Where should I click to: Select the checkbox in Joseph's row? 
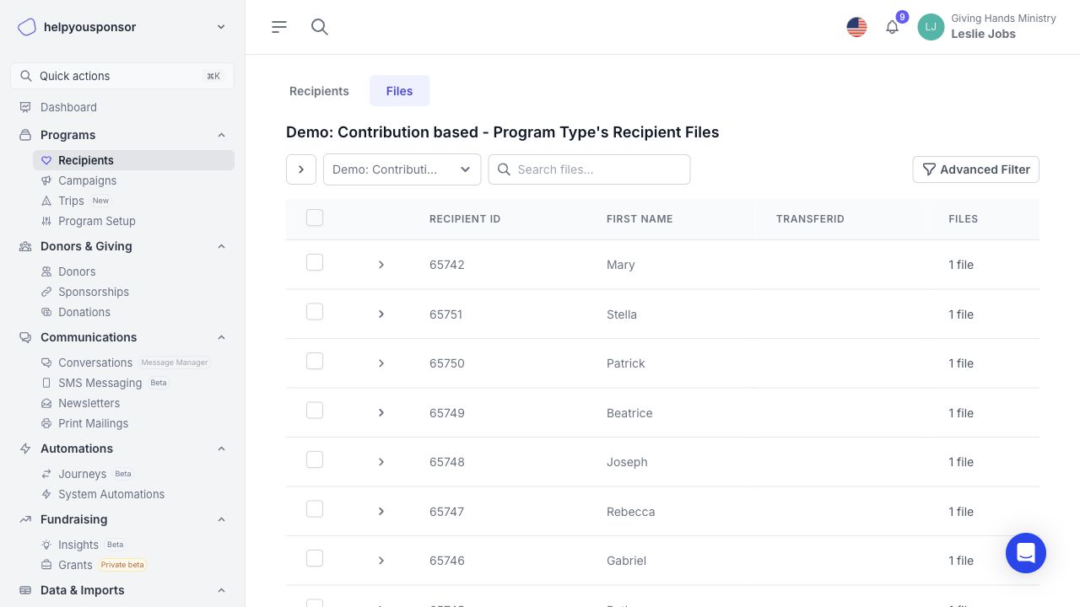[x=315, y=460]
